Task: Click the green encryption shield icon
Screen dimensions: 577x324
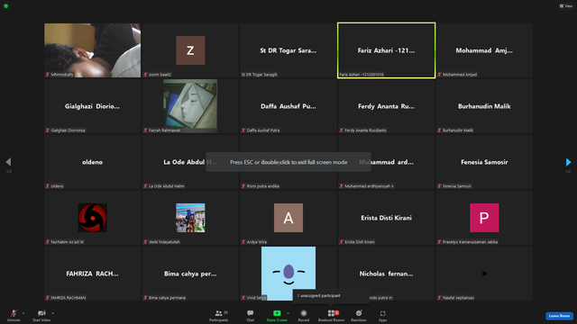Action: (6, 6)
